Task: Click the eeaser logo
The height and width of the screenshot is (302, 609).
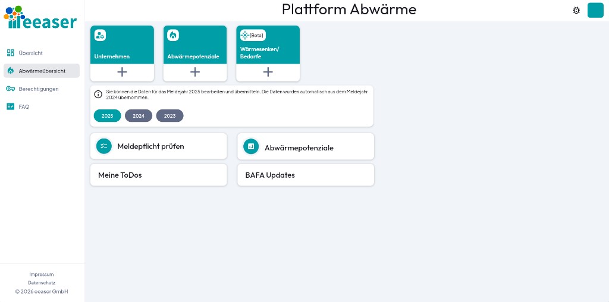Action: pos(40,17)
